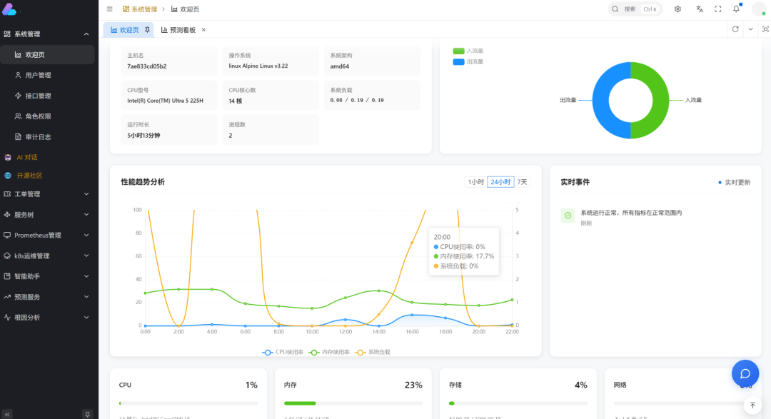Refresh the current tab with the reload icon
This screenshot has height=419, width=771.
[735, 29]
